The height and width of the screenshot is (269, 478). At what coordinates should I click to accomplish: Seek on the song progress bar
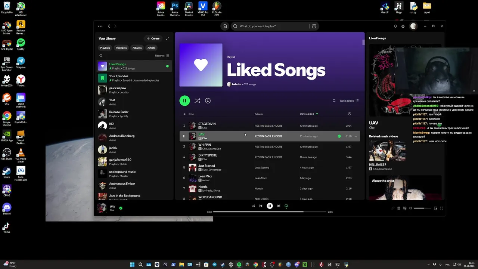pyautogui.click(x=270, y=212)
